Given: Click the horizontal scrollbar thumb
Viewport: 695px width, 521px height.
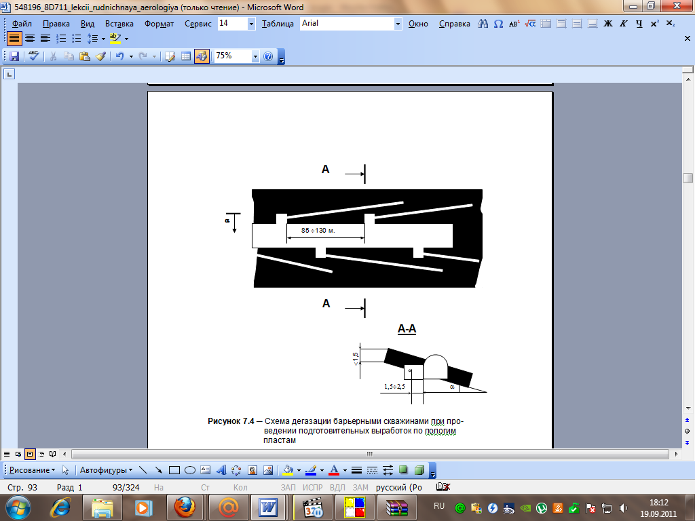Looking at the screenshot, I should 370,454.
